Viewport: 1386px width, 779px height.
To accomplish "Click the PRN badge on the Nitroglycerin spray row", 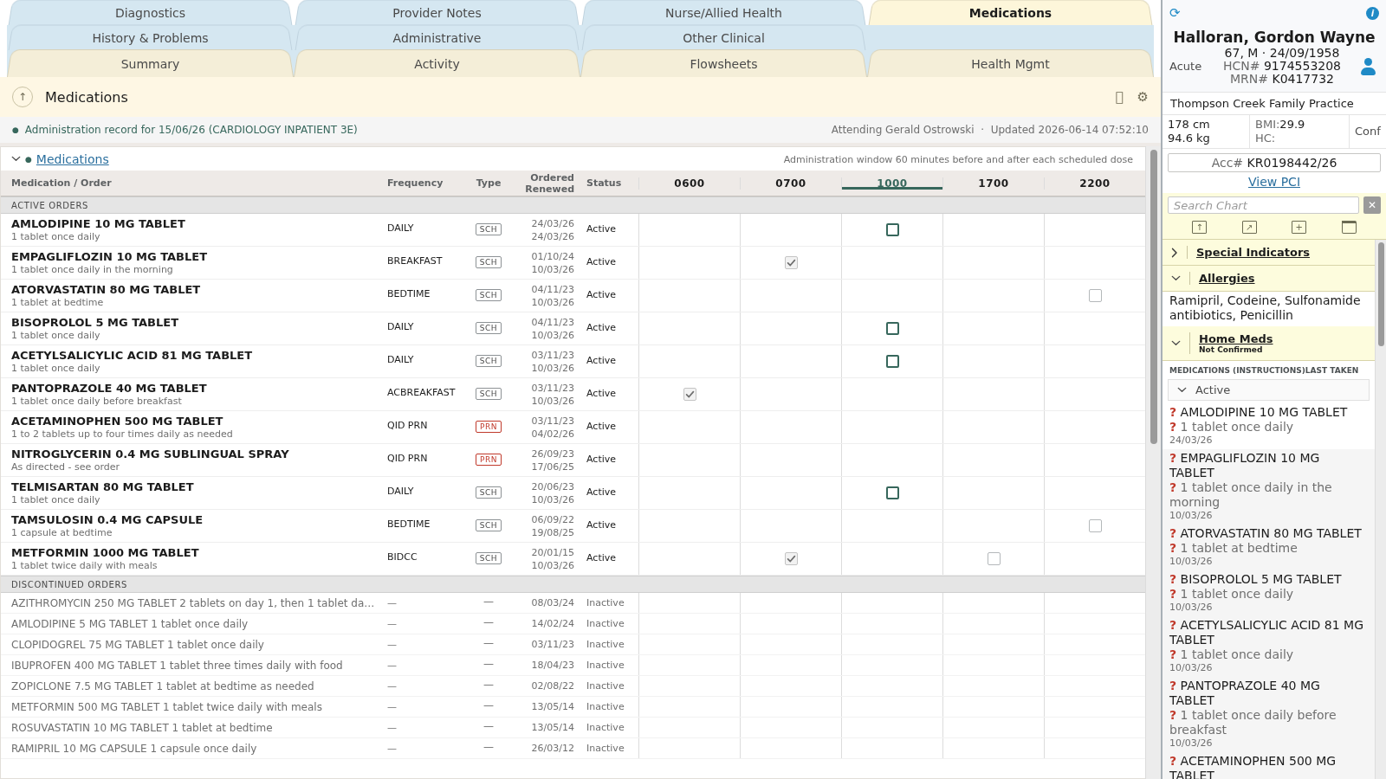I will pos(489,460).
